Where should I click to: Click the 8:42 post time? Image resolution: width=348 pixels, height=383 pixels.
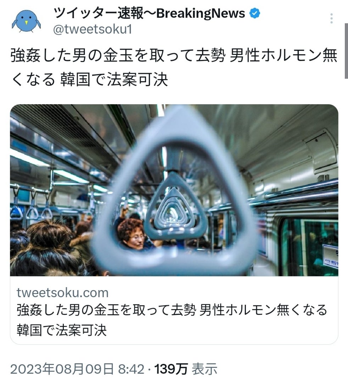tap(131, 369)
